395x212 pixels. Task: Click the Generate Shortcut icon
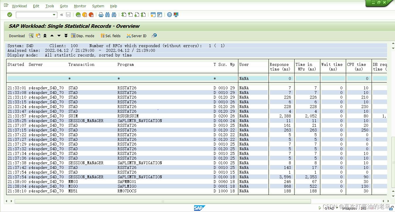[x=160, y=15]
